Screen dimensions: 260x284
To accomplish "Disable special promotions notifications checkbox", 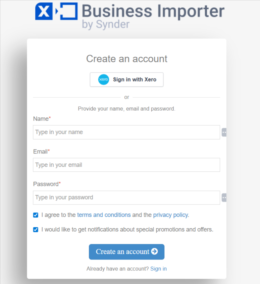I will pyautogui.click(x=36, y=229).
